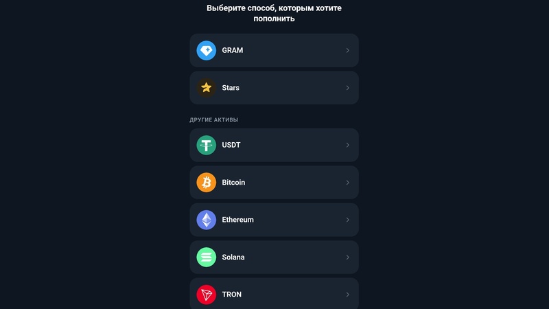Click the gold Stars icon
The height and width of the screenshot is (309, 549).
pos(207,88)
